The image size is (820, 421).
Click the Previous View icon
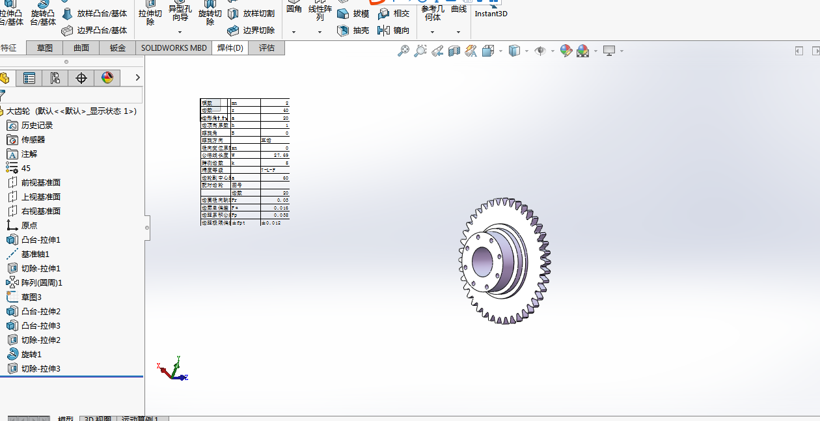point(437,51)
